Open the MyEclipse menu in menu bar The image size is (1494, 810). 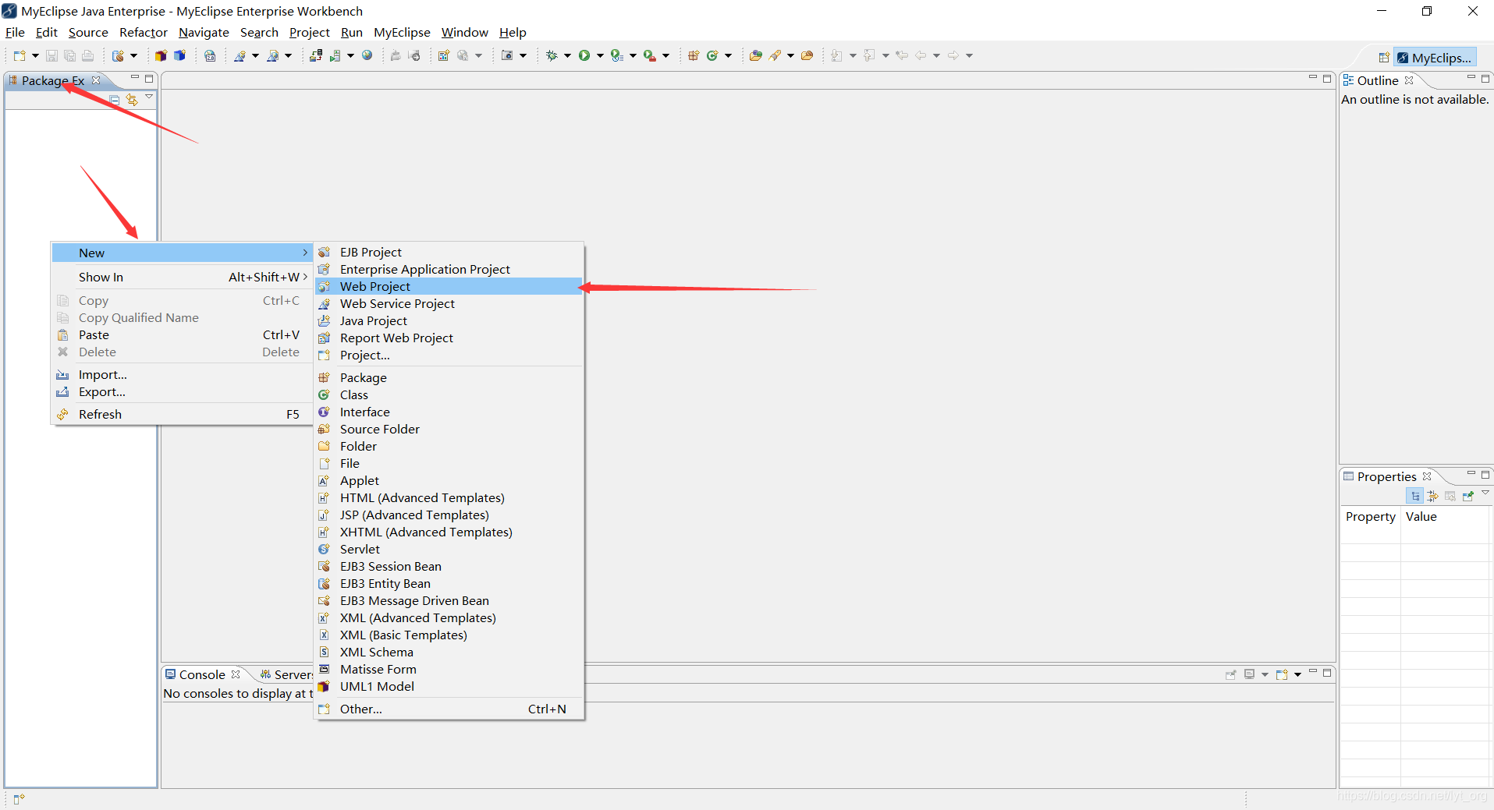coord(402,32)
